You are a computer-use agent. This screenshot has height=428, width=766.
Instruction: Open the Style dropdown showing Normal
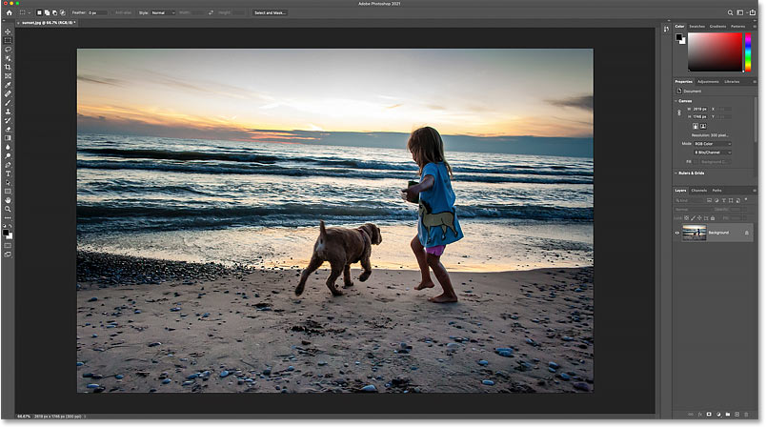tap(163, 12)
